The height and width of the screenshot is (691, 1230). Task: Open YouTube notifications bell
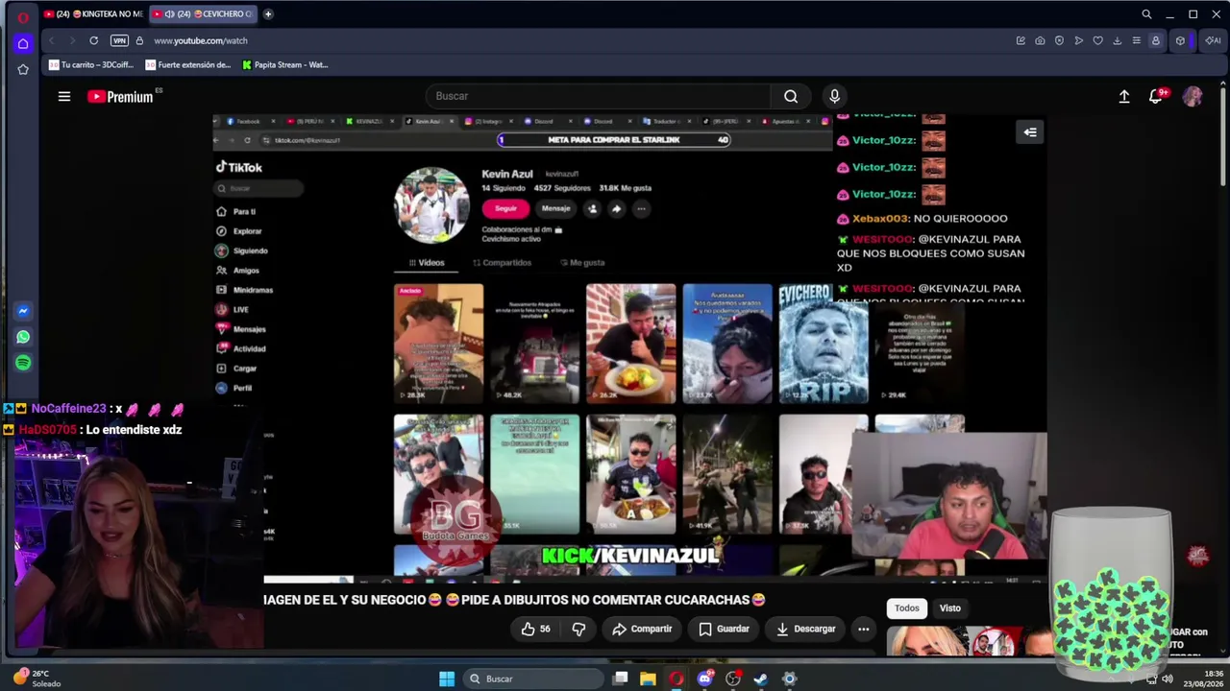1156,96
